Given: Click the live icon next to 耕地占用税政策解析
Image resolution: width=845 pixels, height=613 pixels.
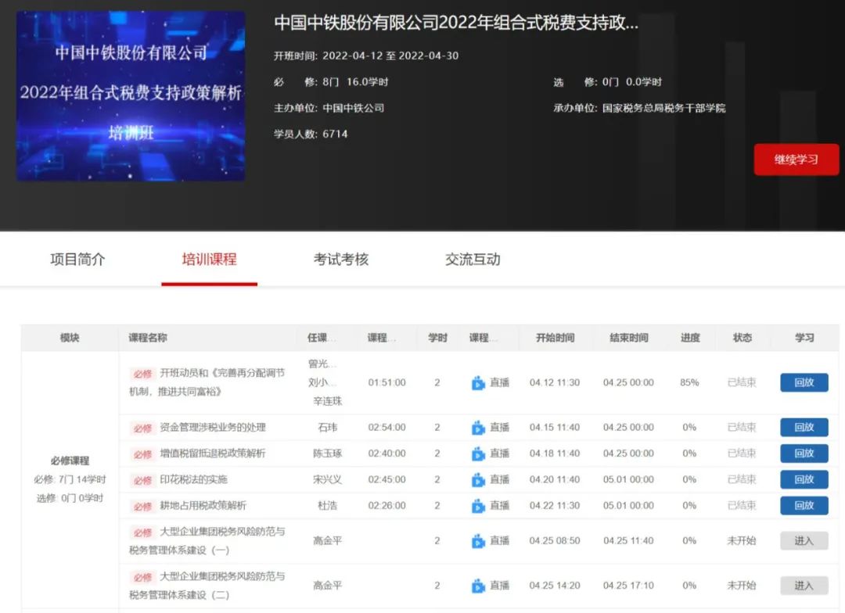Looking at the screenshot, I should pos(480,505).
